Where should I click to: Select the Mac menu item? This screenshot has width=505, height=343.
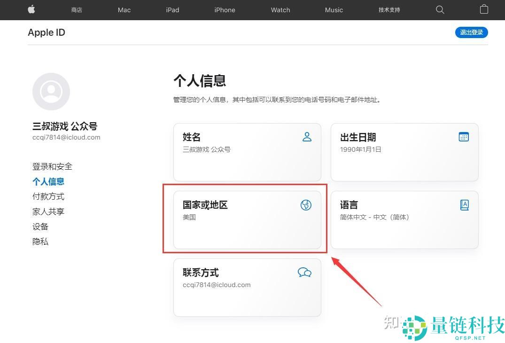pyautogui.click(x=124, y=9)
